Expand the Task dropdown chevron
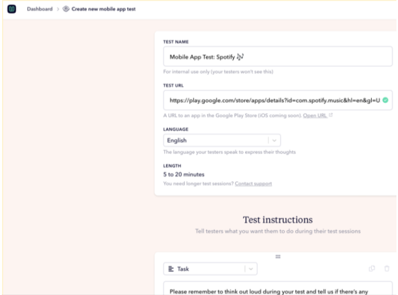 click(251, 269)
